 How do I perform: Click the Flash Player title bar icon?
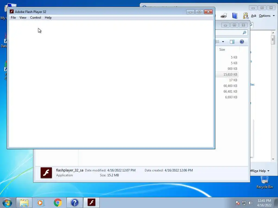[12, 11]
